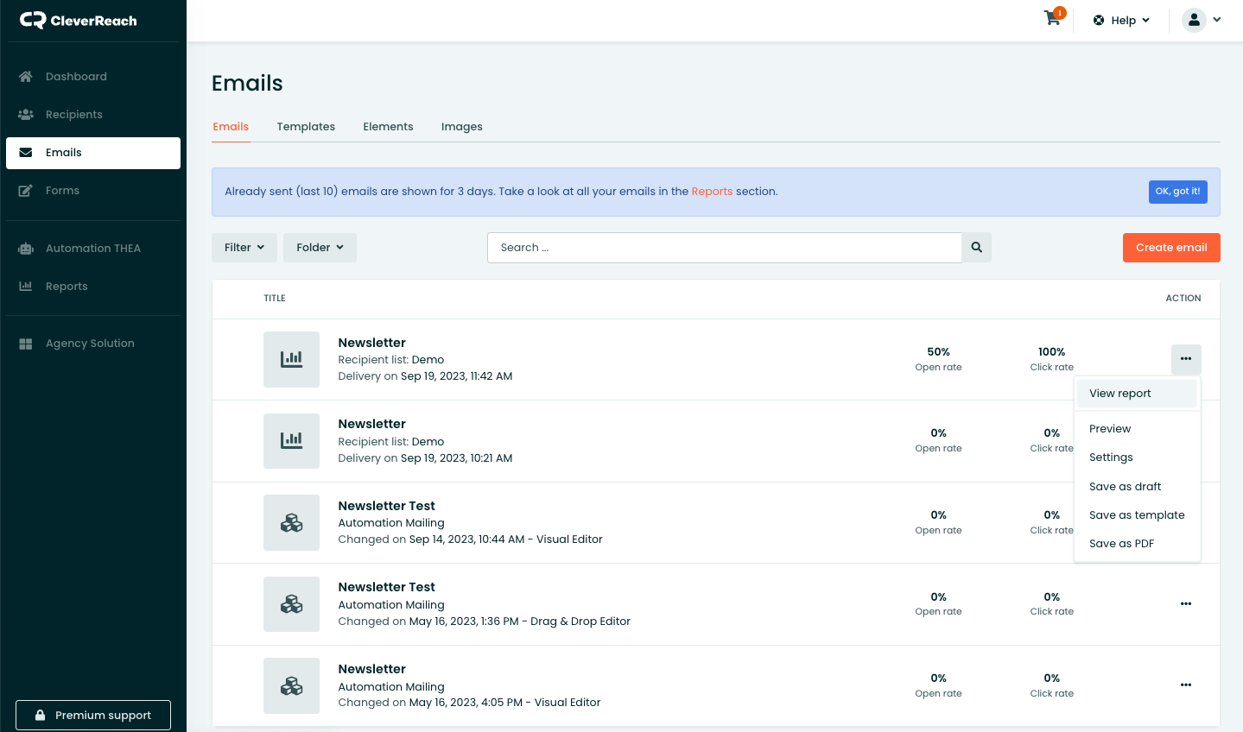Screen dimensions: 1243x732
Task: Open Newsletter delivered Sep 19, 10:21 AM title
Action: point(371,424)
